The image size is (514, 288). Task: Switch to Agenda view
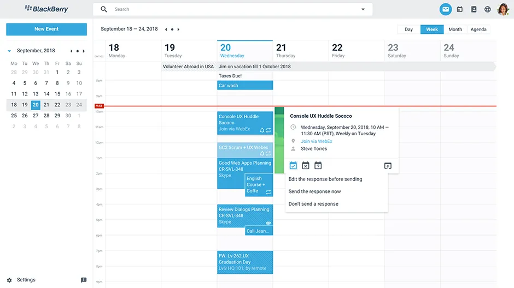coord(478,29)
